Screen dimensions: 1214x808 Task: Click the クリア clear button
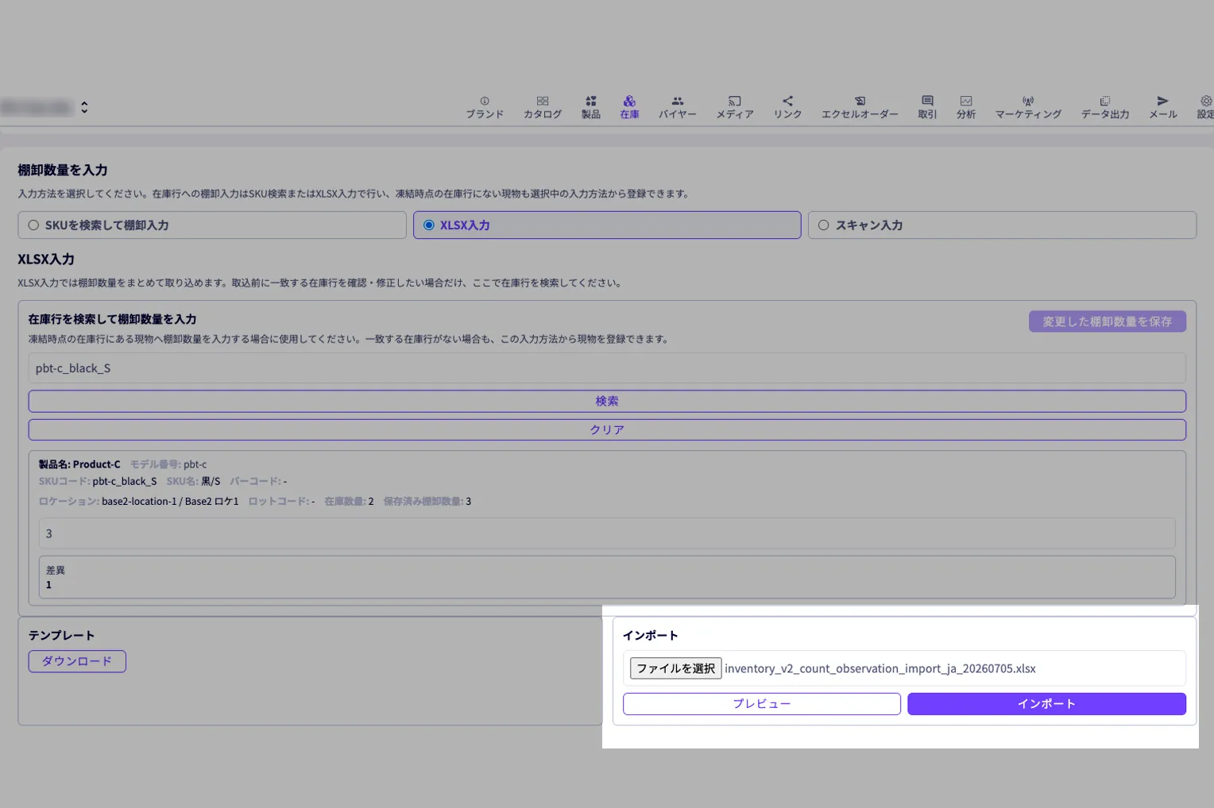click(607, 429)
